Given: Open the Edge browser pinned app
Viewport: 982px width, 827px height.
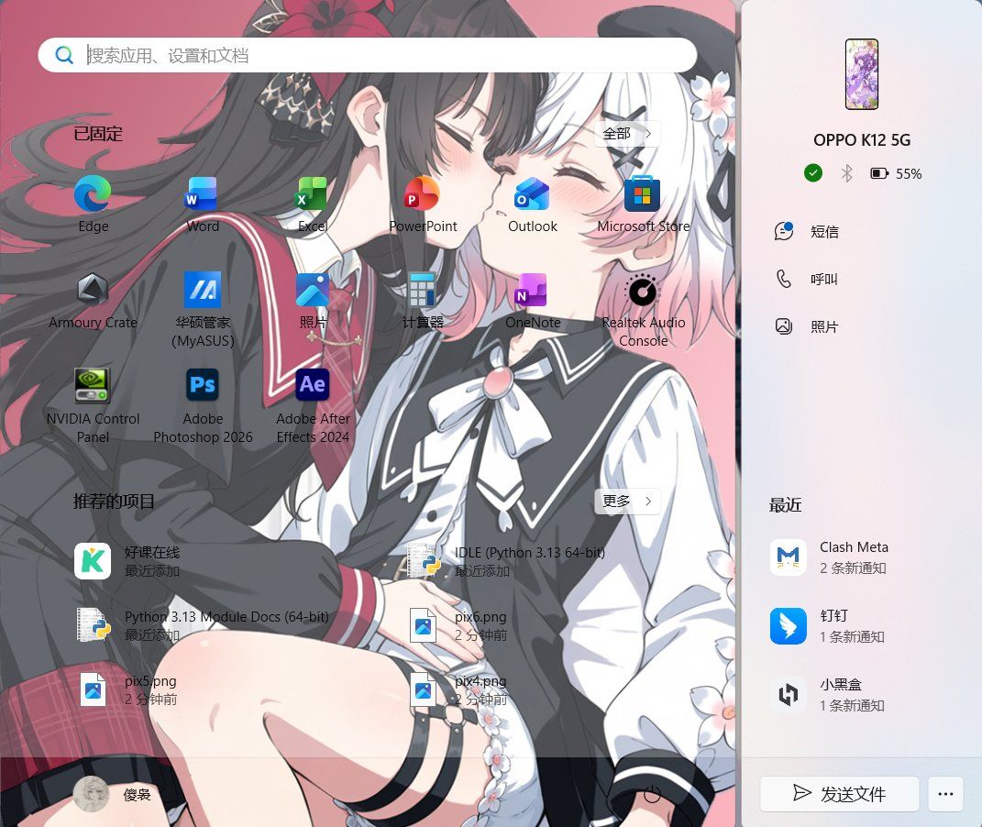Looking at the screenshot, I should pos(93,204).
